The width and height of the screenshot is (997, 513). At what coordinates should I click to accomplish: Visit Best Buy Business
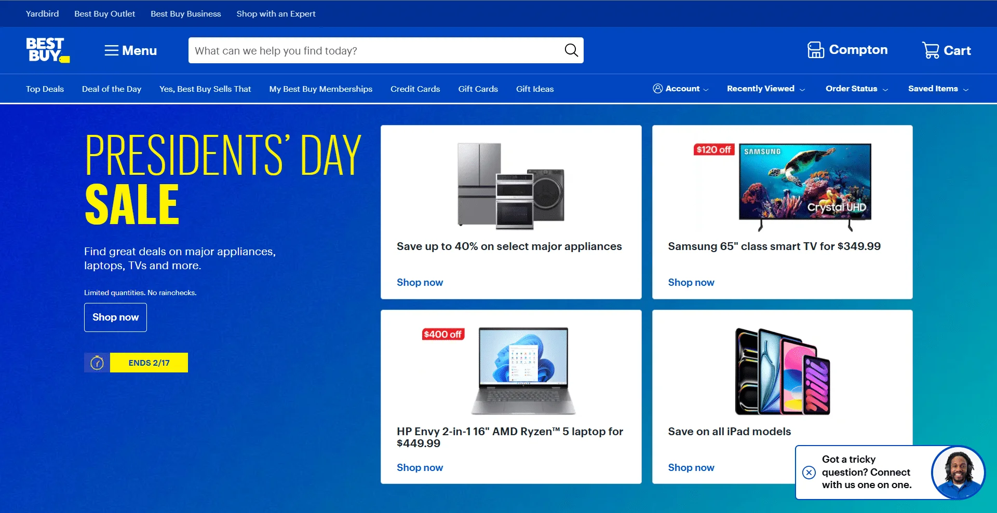tap(185, 13)
